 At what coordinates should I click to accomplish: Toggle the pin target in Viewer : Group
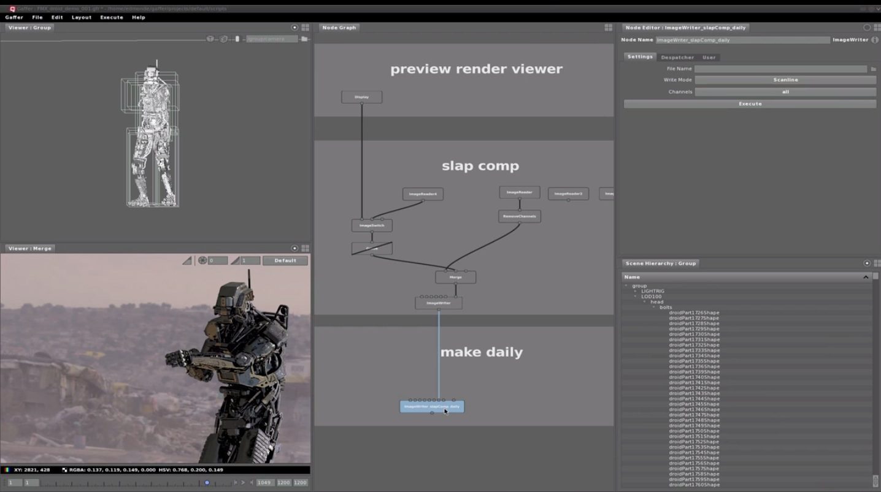(x=294, y=28)
